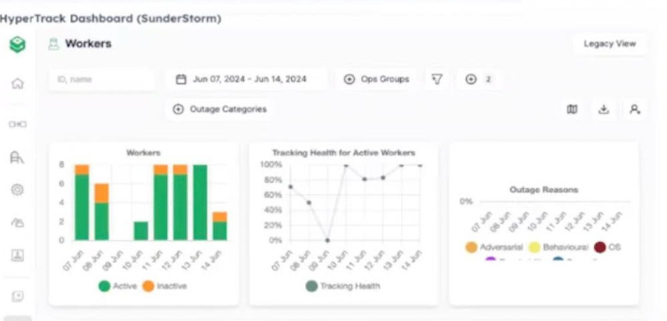Click the ID, name search field
Image resolution: width=667 pixels, height=321 pixels.
pyautogui.click(x=102, y=79)
